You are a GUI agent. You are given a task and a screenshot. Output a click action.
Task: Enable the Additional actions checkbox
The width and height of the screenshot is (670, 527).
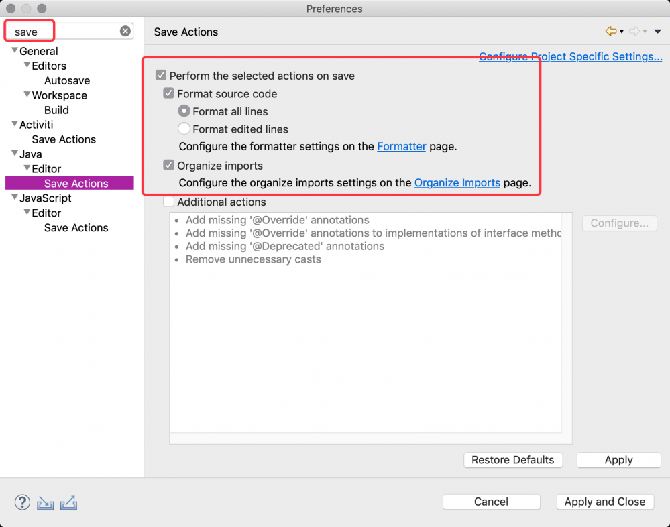click(x=169, y=202)
